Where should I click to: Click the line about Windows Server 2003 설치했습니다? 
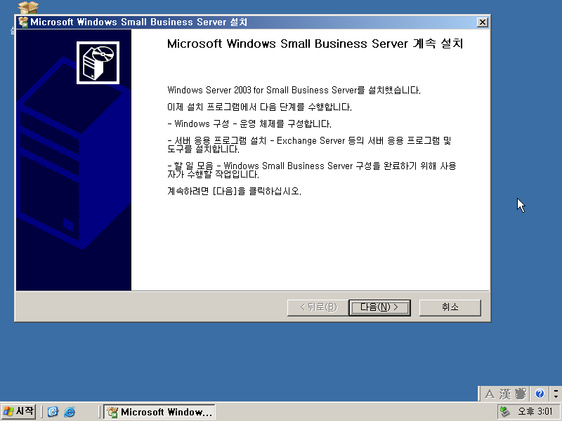coord(294,90)
